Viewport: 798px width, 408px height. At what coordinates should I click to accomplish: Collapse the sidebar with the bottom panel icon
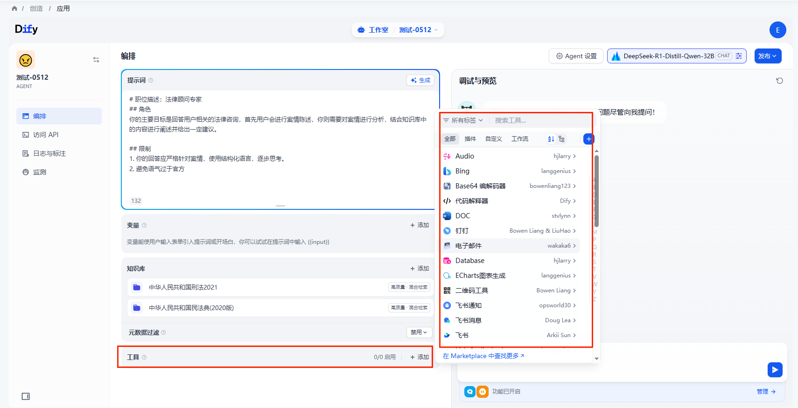click(26, 396)
